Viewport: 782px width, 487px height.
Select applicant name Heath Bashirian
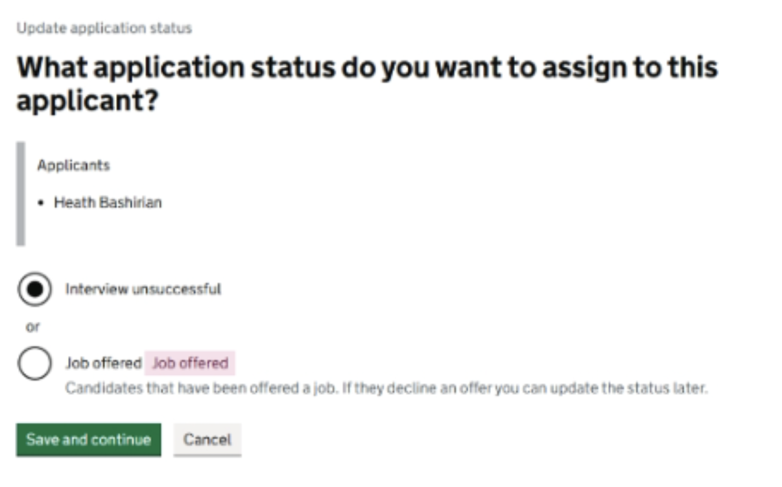[x=108, y=203]
